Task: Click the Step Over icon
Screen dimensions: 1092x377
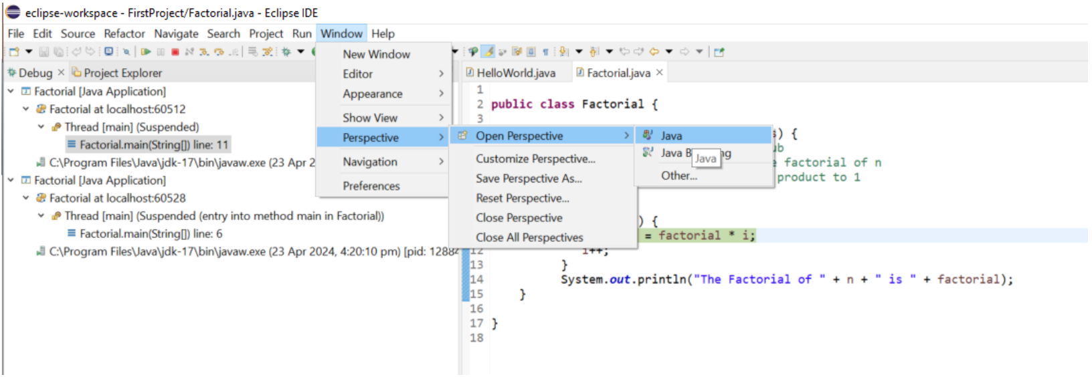Action: tap(219, 51)
